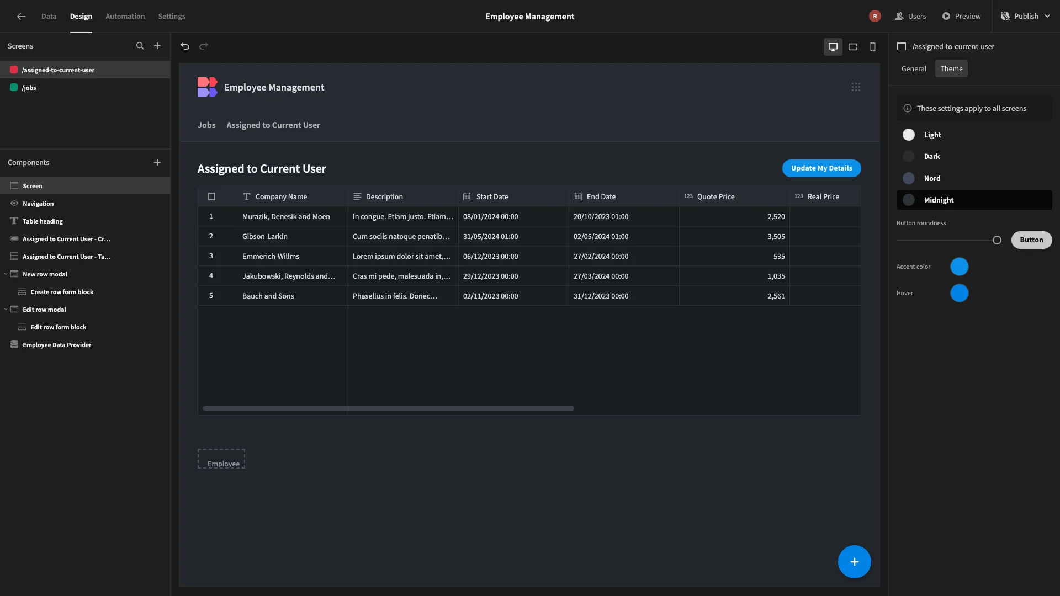This screenshot has height=596, width=1060.
Task: Switch to the Theme tab
Action: coord(951,69)
